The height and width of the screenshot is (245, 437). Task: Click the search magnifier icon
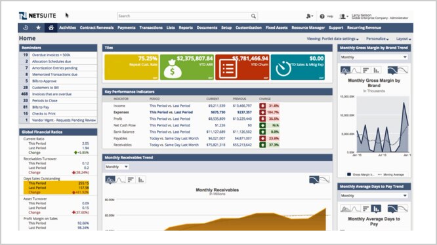point(253,16)
